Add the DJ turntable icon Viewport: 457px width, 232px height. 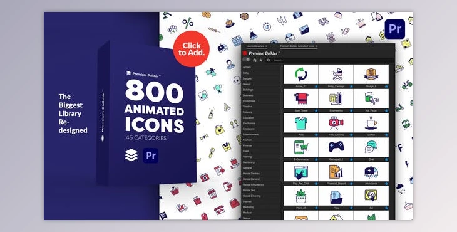(x=371, y=196)
